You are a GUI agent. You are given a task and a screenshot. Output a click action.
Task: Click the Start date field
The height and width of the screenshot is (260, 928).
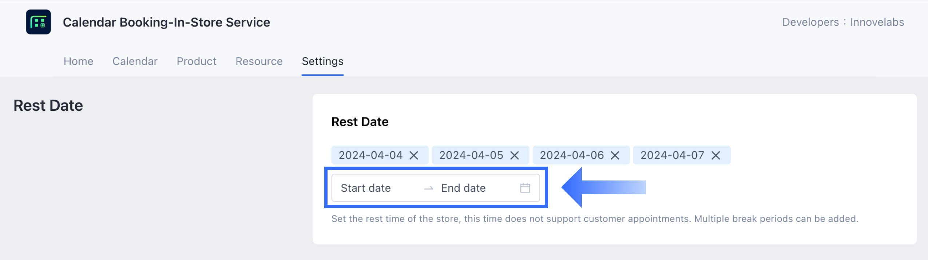[x=366, y=188]
